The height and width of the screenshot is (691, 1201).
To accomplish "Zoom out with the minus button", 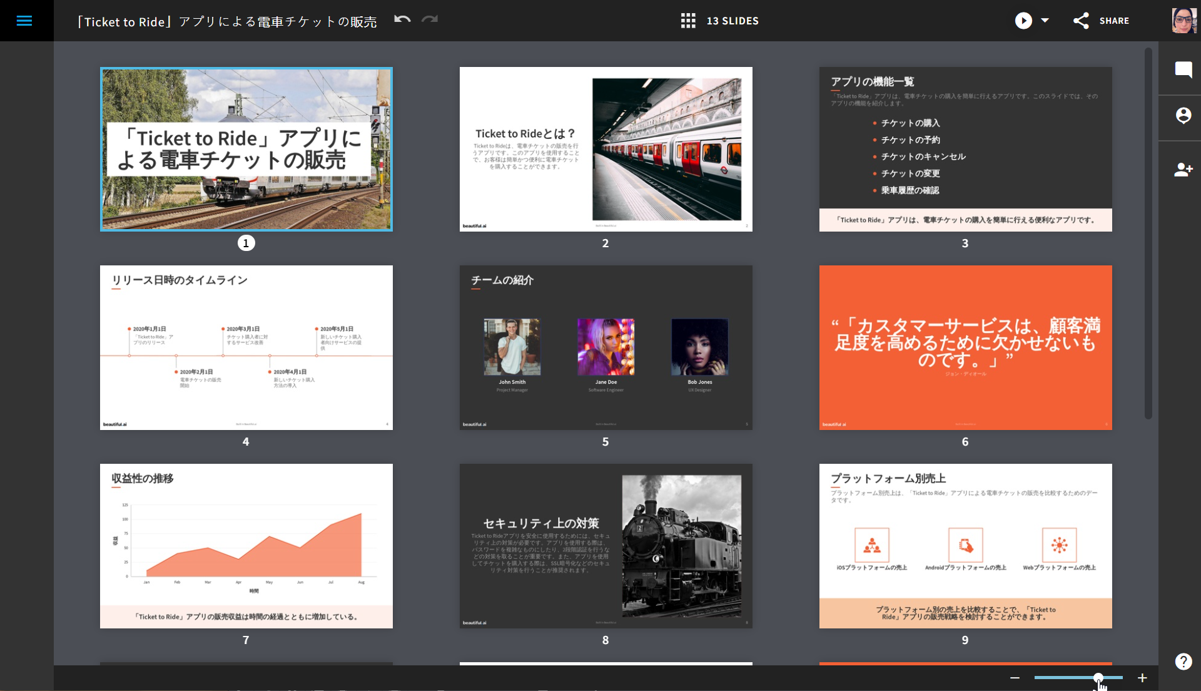I will [x=1015, y=678].
